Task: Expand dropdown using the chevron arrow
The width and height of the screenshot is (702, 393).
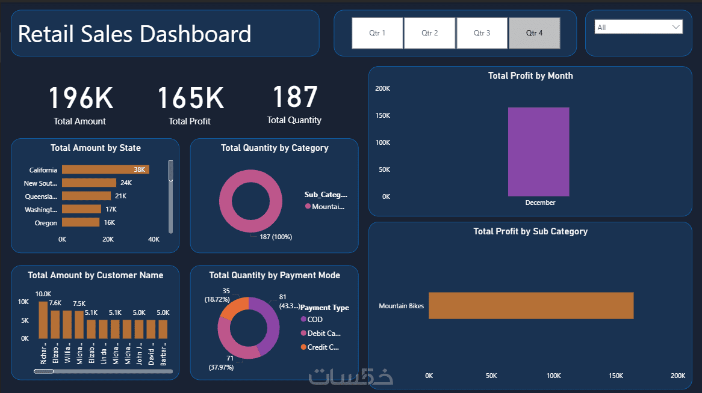Action: pyautogui.click(x=676, y=27)
